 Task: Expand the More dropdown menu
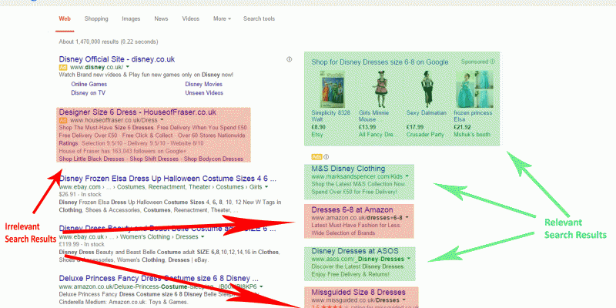tap(222, 18)
